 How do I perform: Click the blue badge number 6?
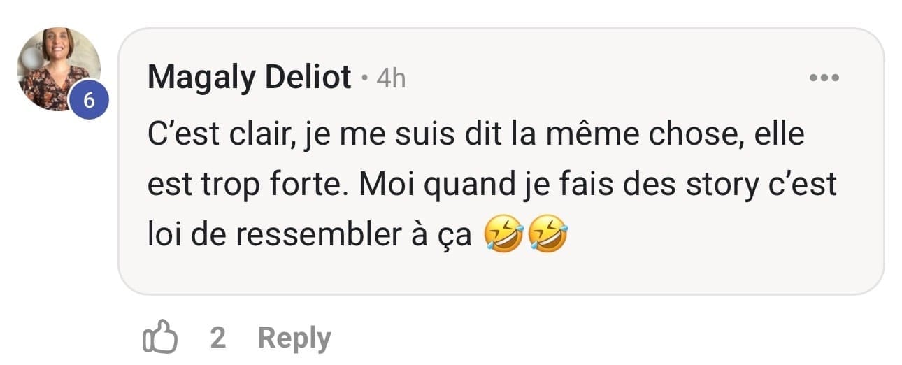[89, 100]
